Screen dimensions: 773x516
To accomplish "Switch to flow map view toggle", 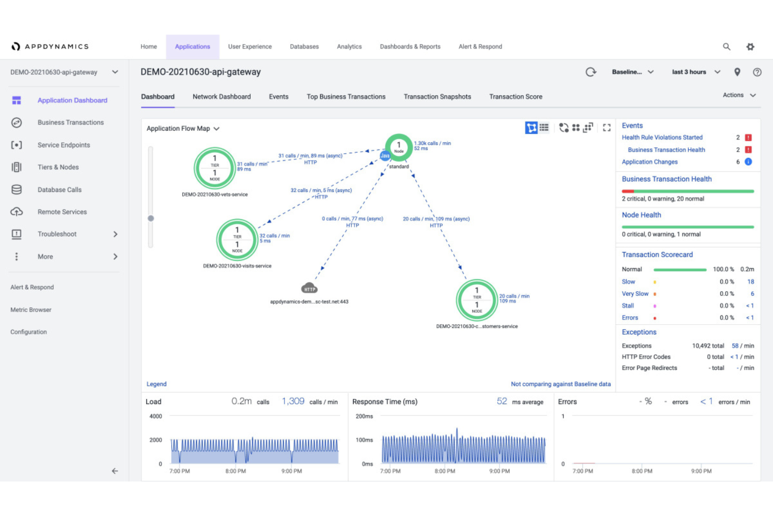I will (x=531, y=128).
